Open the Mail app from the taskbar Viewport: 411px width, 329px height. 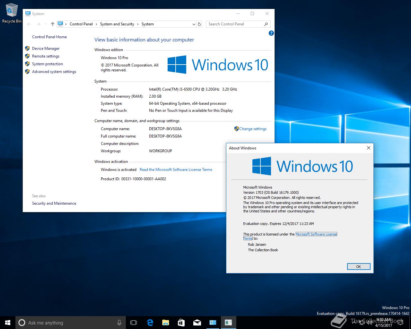[197, 323]
